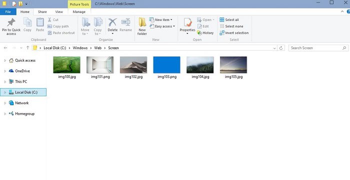The width and height of the screenshot is (350, 180).
Task: Select the img100.jpg thumbnail
Action: 66,65
